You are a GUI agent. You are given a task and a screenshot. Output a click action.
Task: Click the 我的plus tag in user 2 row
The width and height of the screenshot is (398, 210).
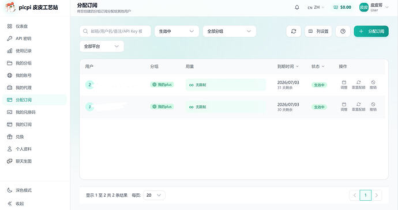pos(162,85)
